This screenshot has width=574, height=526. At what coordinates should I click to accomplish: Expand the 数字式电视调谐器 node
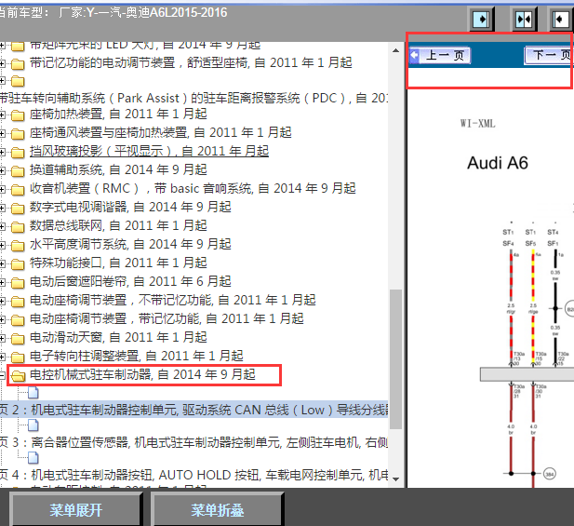tap(2, 208)
